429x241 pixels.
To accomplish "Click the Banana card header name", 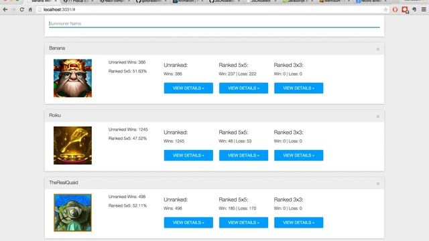I will 57,48.
